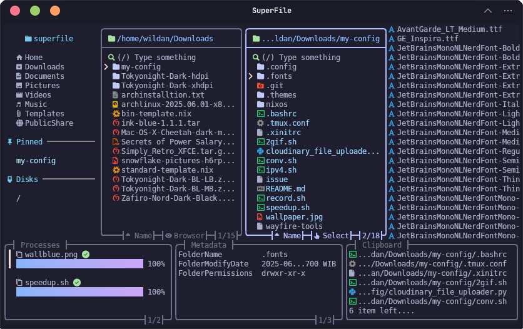523x329 pixels.
Task: Click the copy icon beside wallblue.png process
Action: pyautogui.click(x=19, y=255)
